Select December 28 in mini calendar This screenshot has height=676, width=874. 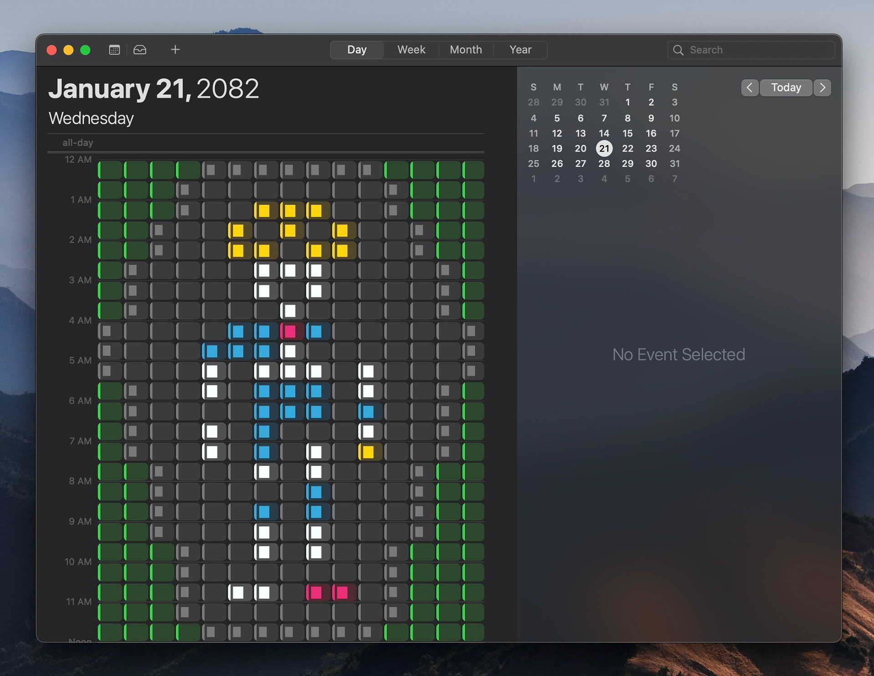(534, 102)
